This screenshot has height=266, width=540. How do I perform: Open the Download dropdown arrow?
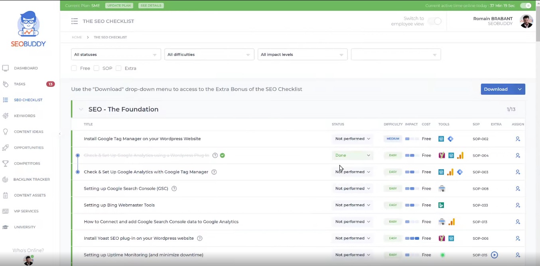coord(520,89)
